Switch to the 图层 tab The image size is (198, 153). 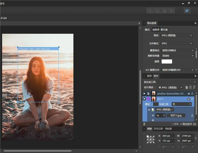tap(149, 76)
